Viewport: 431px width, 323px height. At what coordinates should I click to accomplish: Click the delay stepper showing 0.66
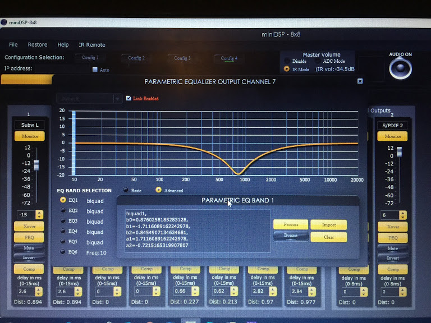[x=195, y=291]
